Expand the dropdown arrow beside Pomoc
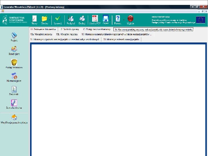This screenshot has width=208, height=156. tap(124, 20)
